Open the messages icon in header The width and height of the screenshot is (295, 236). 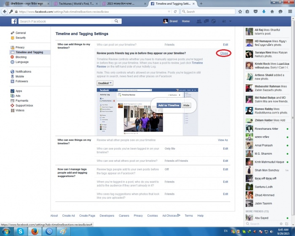206,21
